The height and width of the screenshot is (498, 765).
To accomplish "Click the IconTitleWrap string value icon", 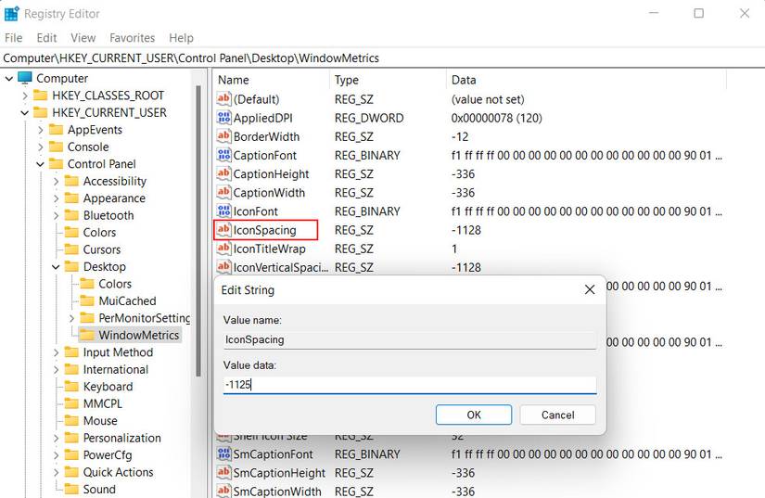I will pos(224,249).
